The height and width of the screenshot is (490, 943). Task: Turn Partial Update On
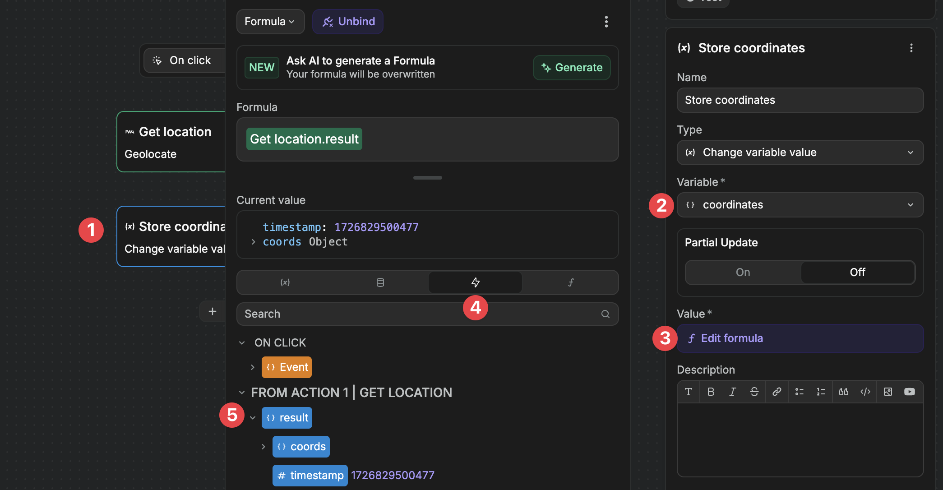click(x=743, y=273)
